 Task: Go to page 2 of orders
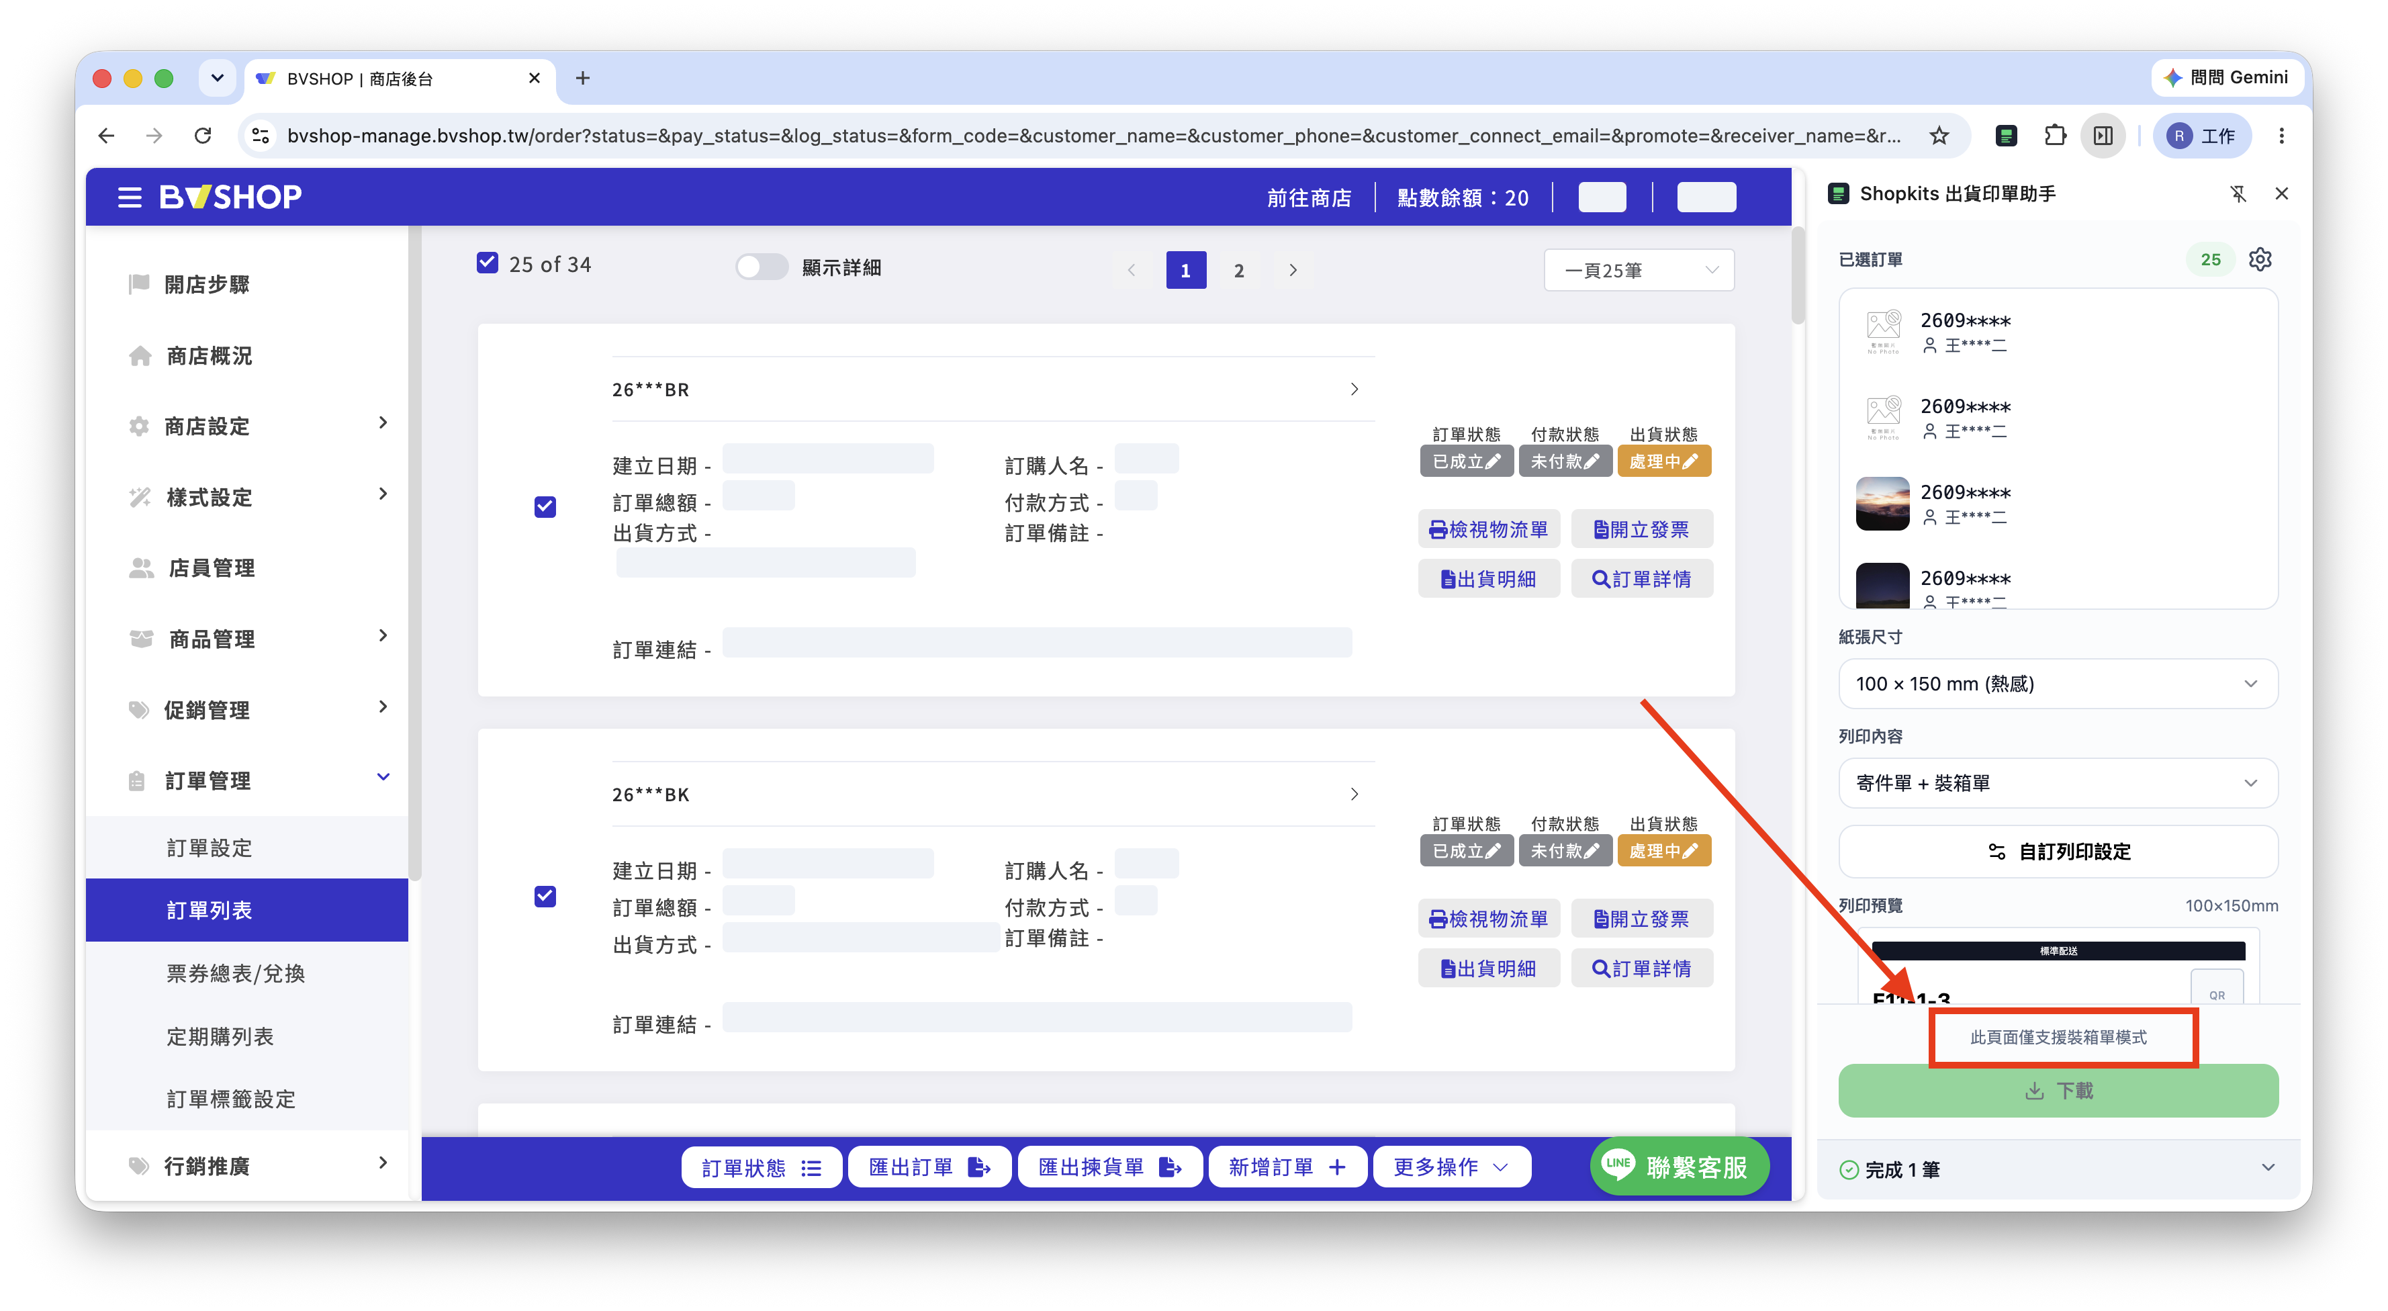[1238, 271]
